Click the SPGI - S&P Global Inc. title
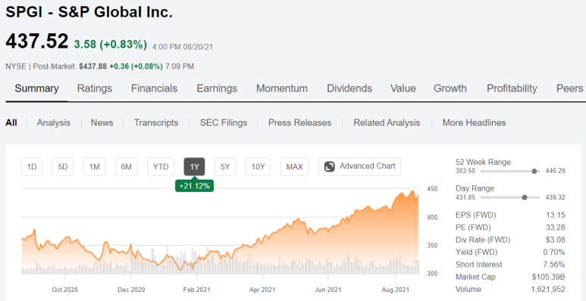The width and height of the screenshot is (586, 301). click(x=89, y=12)
